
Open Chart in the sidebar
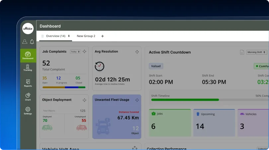click(28, 97)
